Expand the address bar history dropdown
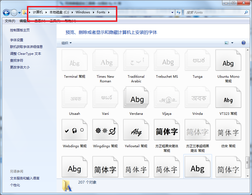This screenshot has height=195, width=252. 173,13
